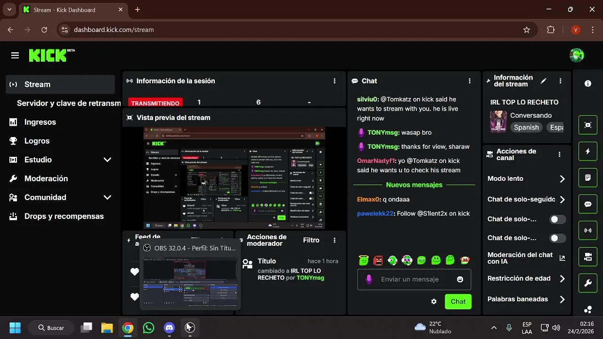The width and height of the screenshot is (603, 339).
Task: Click the camera icon in right rail
Action: coord(588,257)
